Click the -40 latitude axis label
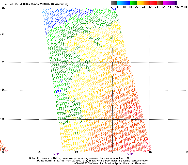This screenshot has width=188, height=165. click(x=2, y=8)
